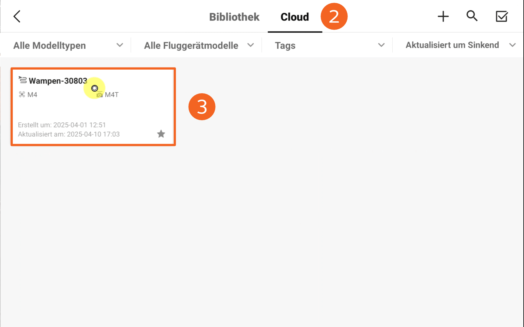Image resolution: width=524 pixels, height=327 pixels.
Task: Select the Cloud tab
Action: click(x=295, y=17)
